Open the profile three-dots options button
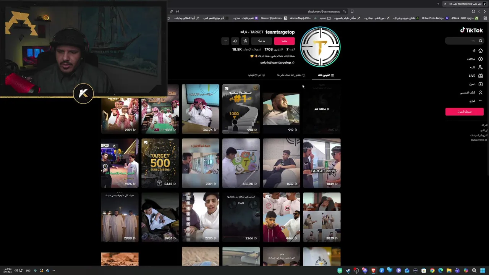This screenshot has height=275, width=489. (x=225, y=41)
